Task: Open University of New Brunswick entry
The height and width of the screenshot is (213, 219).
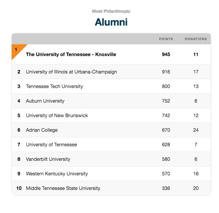Action: [x=111, y=115]
